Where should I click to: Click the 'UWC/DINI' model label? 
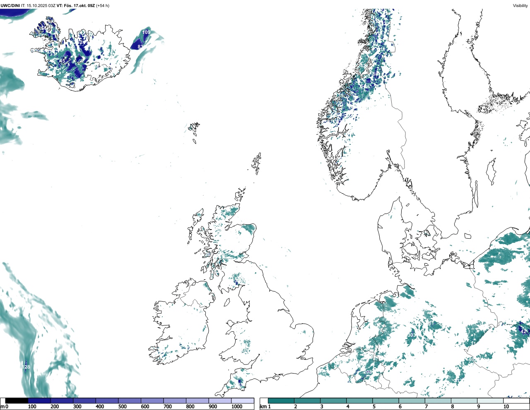pos(10,6)
